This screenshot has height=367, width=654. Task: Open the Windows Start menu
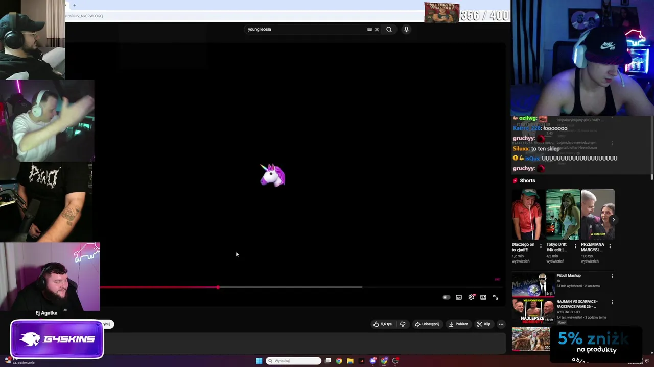259,361
